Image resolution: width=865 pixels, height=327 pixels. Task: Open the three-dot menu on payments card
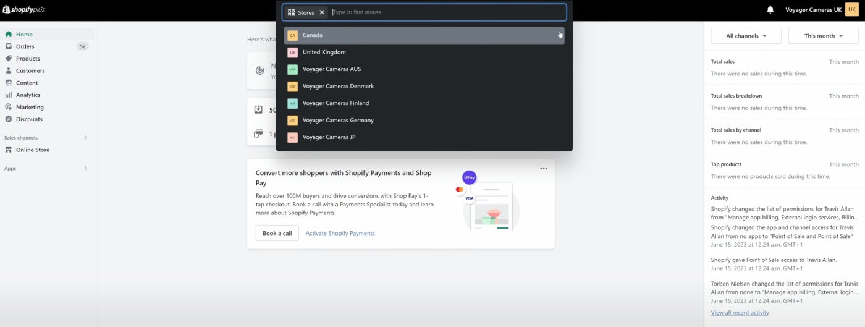point(544,168)
